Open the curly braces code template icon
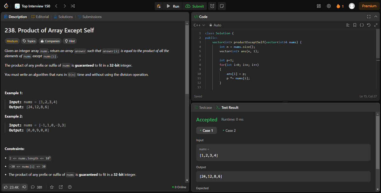The image size is (381, 193). (362, 25)
